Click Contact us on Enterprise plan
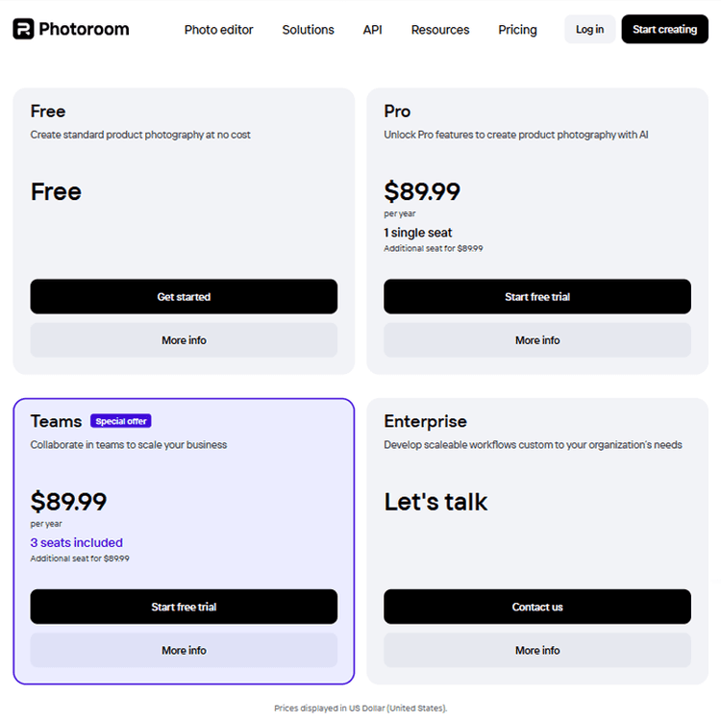 [537, 607]
